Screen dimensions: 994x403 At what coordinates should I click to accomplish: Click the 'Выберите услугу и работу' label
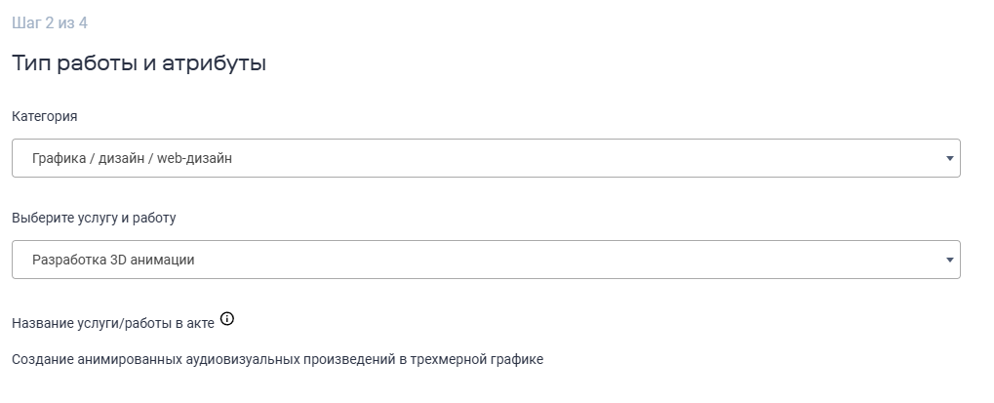pos(94,218)
